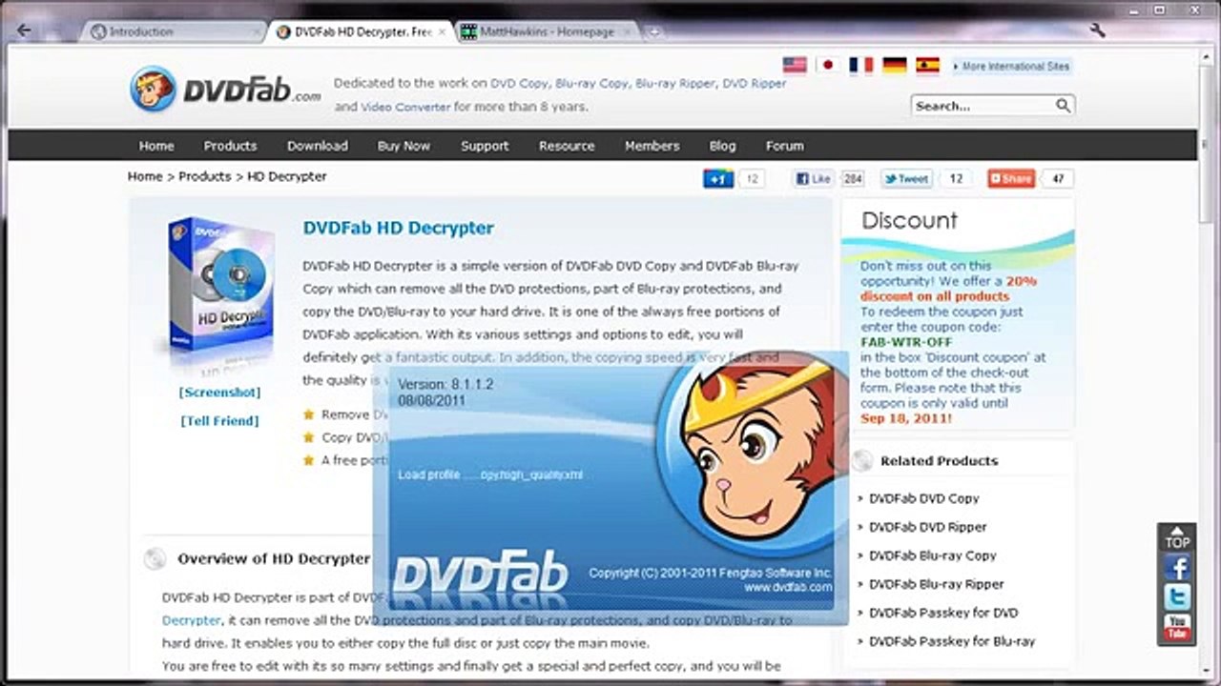This screenshot has width=1221, height=686.
Task: Click the DVDFab HD Decrypter page heading
Action: (399, 229)
